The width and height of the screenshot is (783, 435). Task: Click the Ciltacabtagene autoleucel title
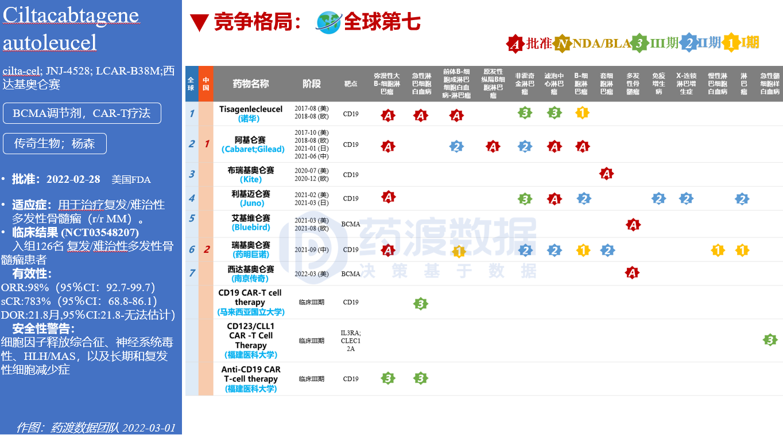pyautogui.click(x=71, y=29)
